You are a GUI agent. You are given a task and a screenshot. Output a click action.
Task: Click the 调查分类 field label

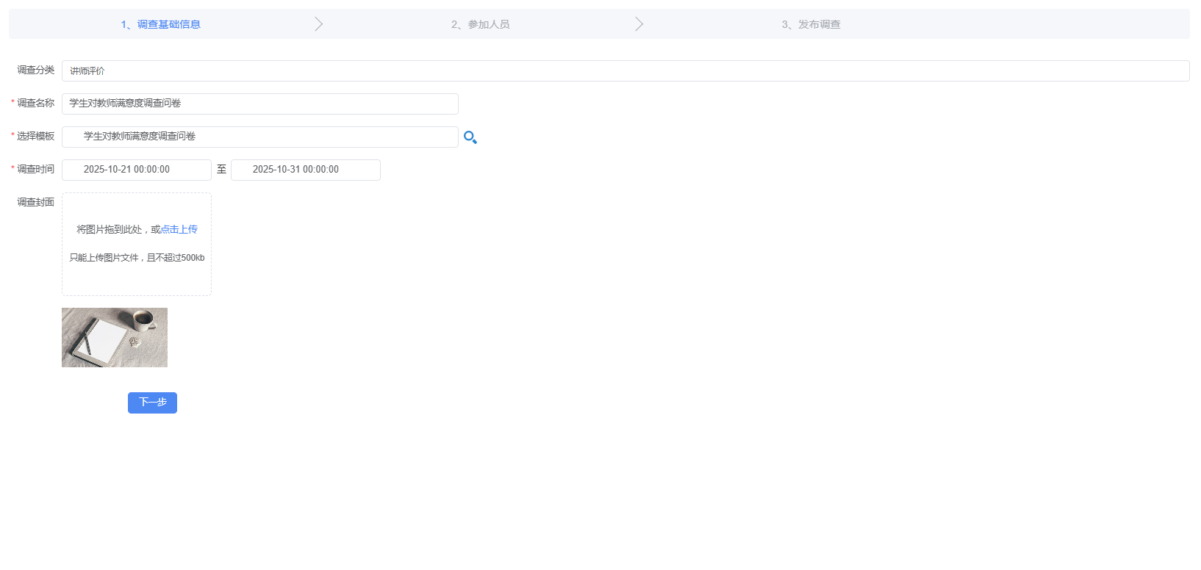click(x=35, y=71)
